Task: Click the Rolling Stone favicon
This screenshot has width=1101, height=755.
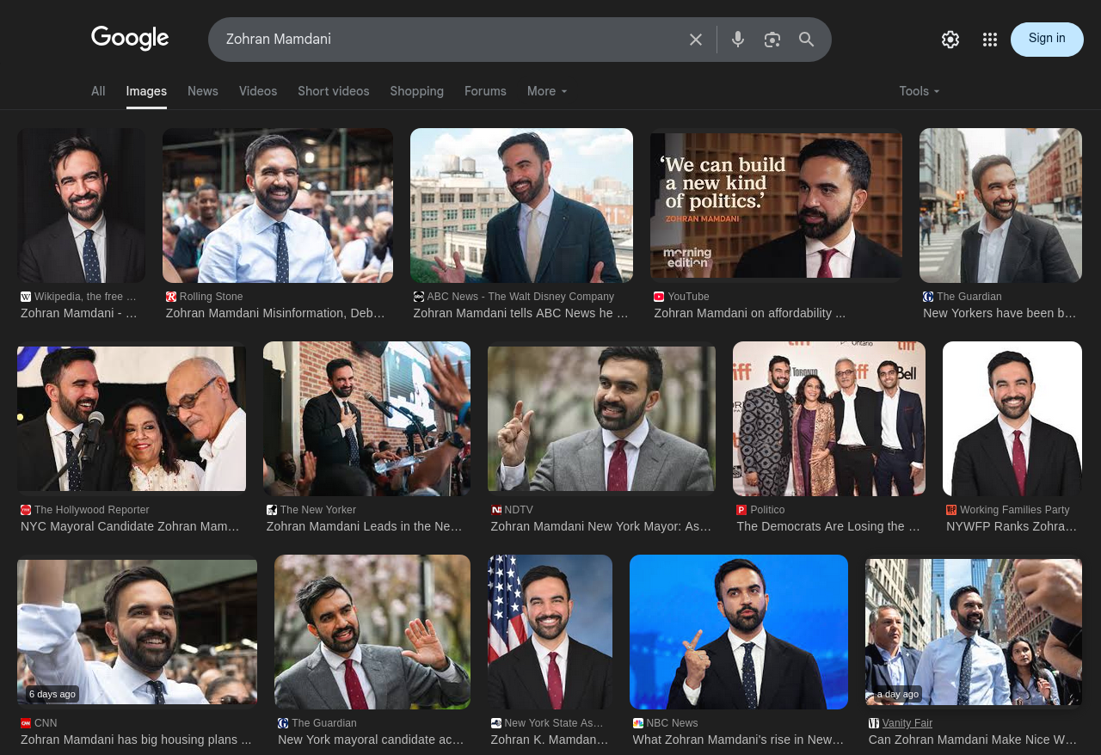Action: (171, 297)
